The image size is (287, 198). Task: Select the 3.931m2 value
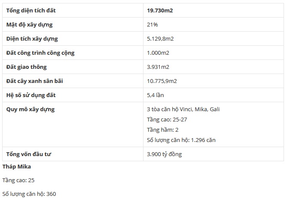[x=158, y=67]
